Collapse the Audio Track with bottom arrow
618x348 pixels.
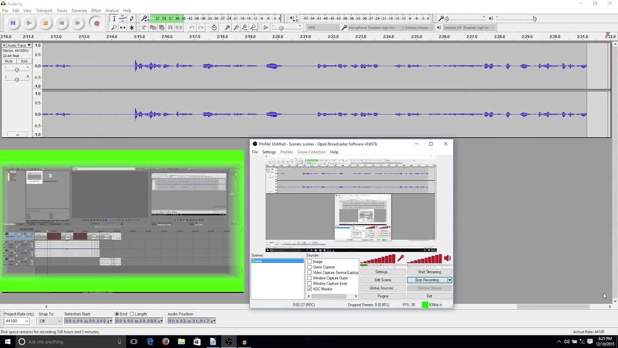(17, 135)
